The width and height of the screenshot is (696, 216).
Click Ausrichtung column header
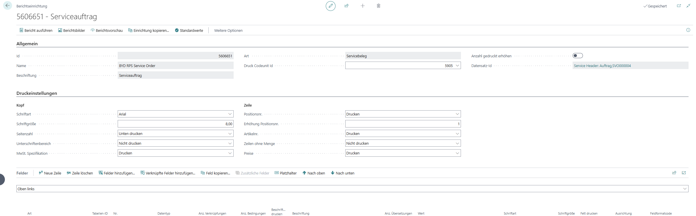(623, 213)
